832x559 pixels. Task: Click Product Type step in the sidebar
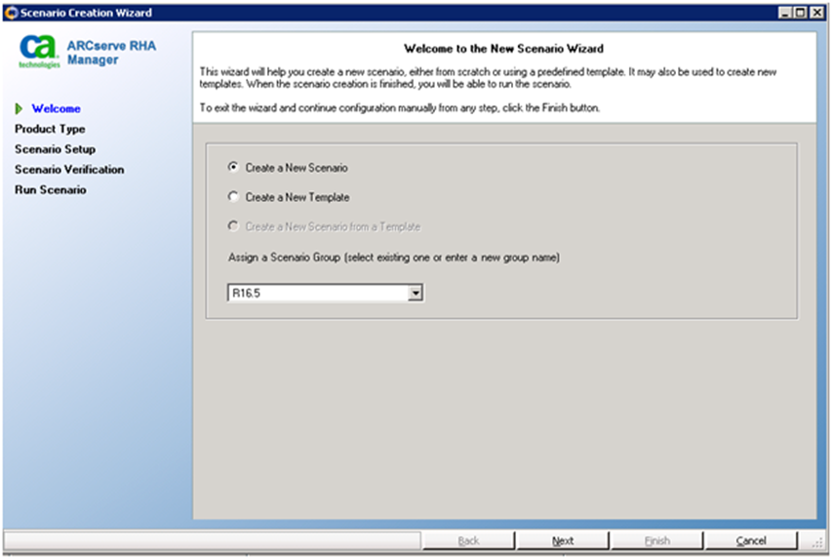coord(50,129)
